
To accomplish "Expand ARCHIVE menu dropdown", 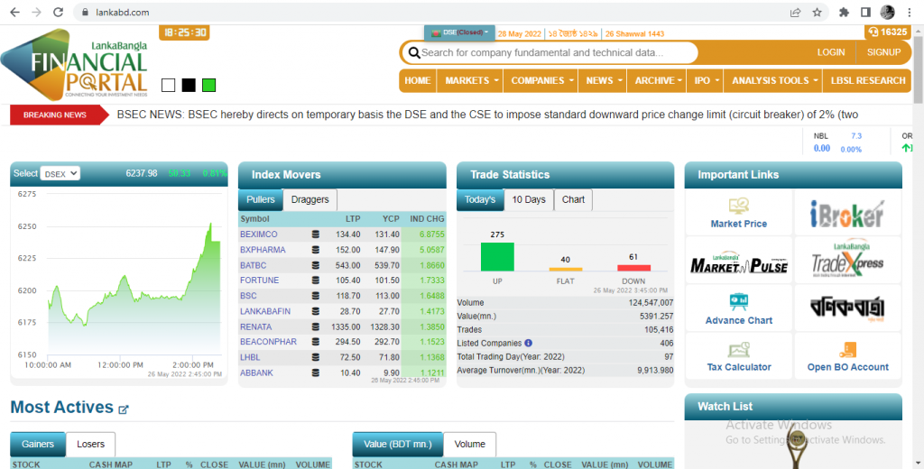I will click(x=657, y=80).
